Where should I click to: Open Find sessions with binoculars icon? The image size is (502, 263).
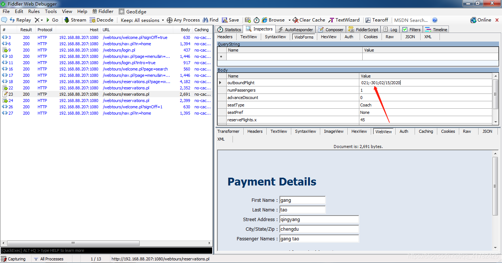click(x=210, y=20)
